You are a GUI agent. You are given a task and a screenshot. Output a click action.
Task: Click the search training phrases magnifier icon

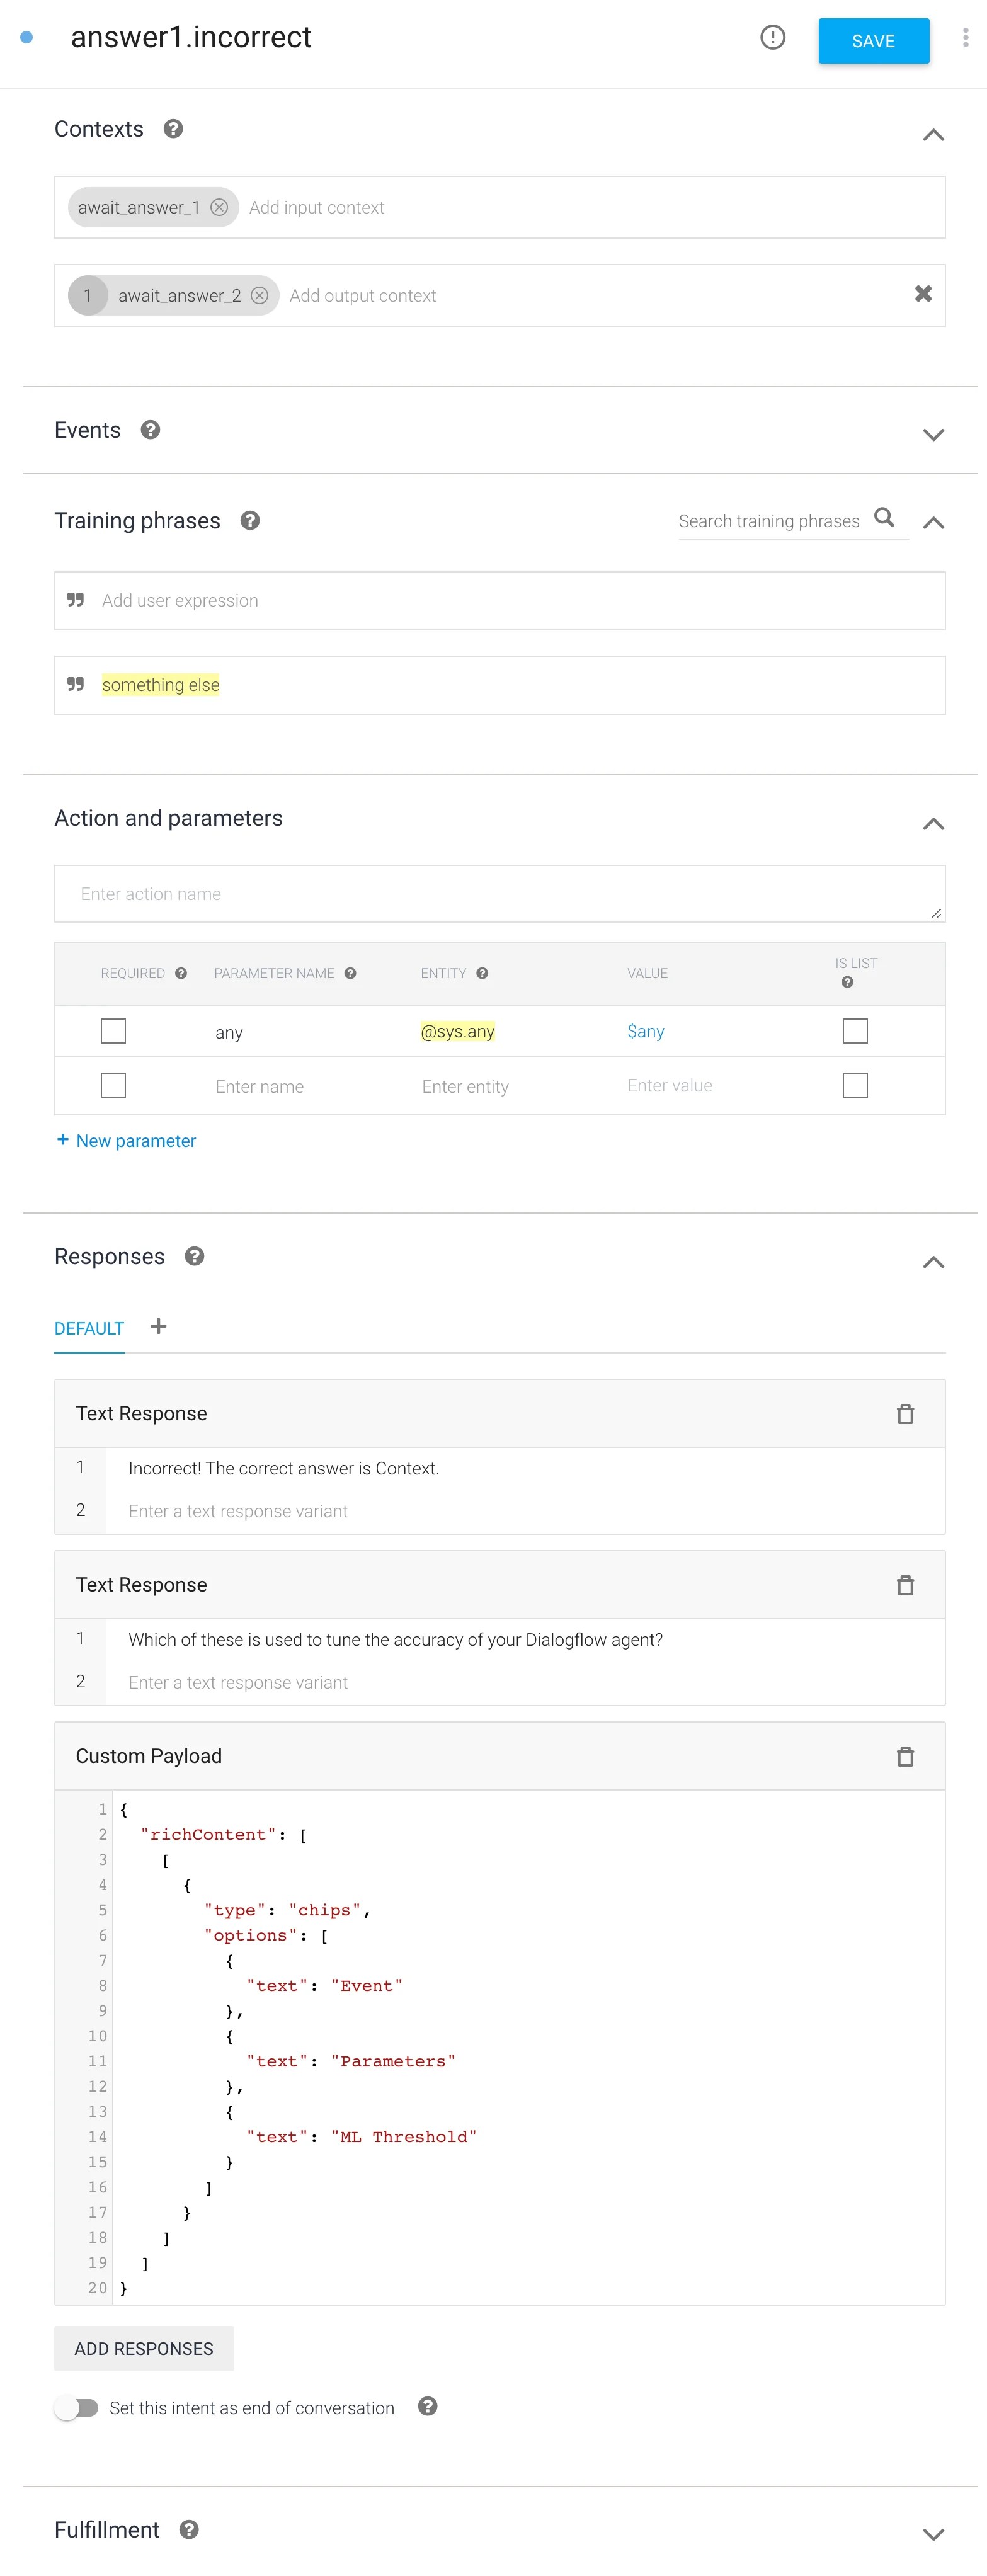884,518
